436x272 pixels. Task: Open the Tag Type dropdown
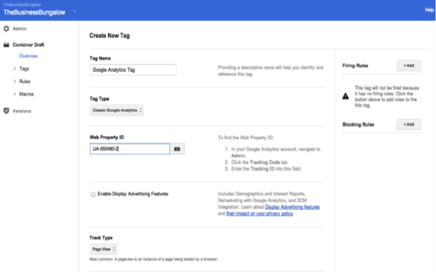click(117, 110)
